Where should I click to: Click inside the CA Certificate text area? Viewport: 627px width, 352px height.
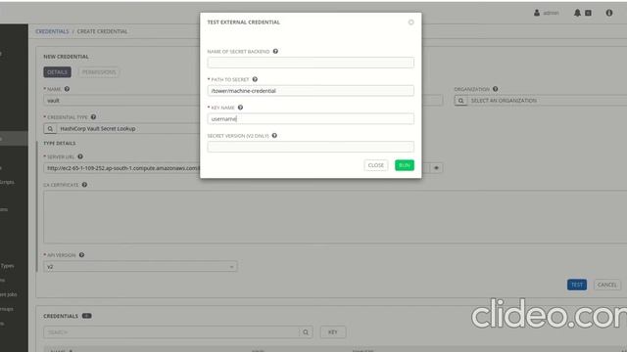point(335,217)
